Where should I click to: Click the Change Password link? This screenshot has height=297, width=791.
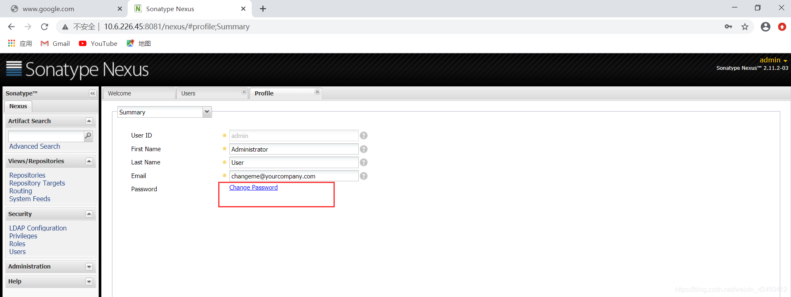coord(253,188)
